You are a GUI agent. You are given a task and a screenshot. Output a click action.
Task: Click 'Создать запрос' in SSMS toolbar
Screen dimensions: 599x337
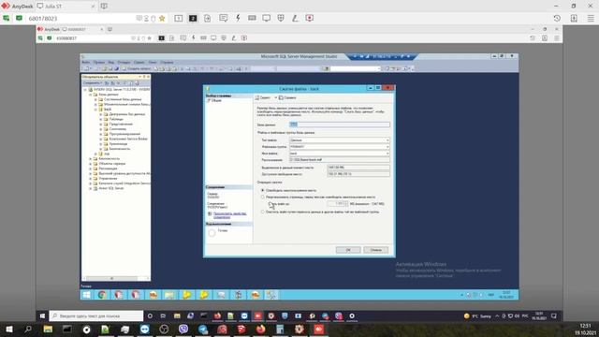(137, 68)
